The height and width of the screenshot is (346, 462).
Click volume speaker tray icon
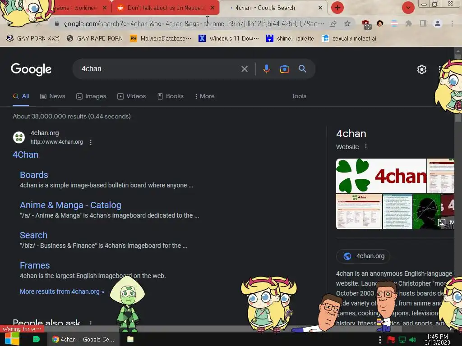tap(413, 340)
